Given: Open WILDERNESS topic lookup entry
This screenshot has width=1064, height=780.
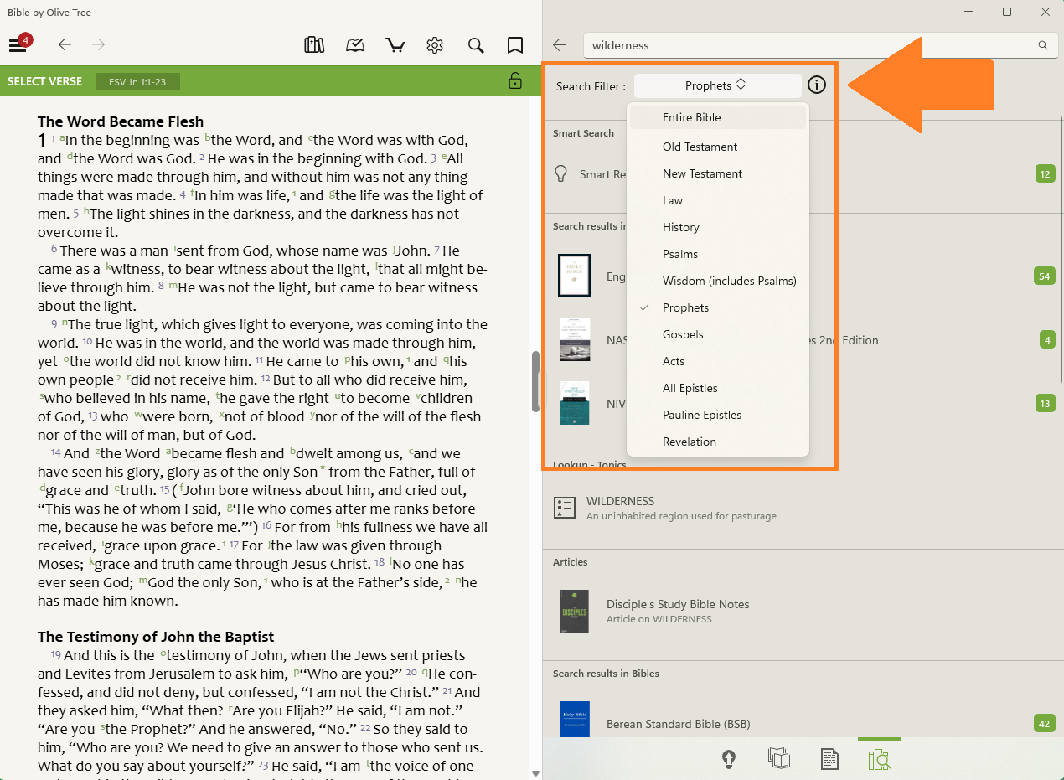Looking at the screenshot, I should coord(803,508).
